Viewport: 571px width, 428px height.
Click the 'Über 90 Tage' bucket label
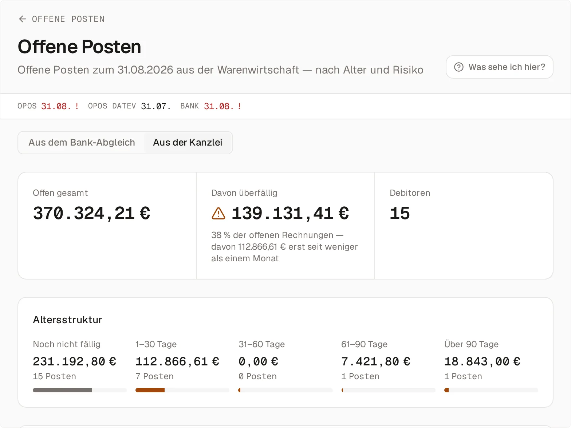pos(472,344)
